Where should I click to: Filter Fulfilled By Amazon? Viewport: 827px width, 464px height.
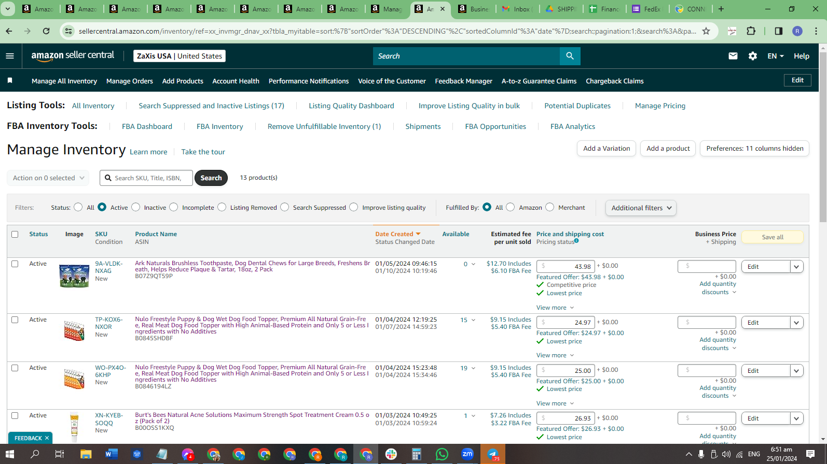click(x=511, y=207)
